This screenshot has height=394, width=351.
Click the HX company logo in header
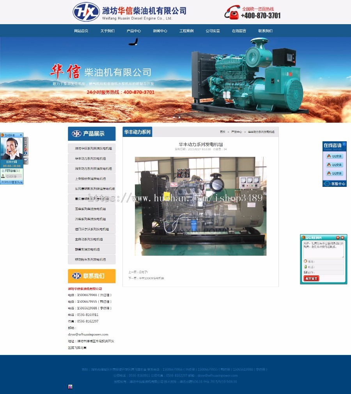pyautogui.click(x=86, y=12)
